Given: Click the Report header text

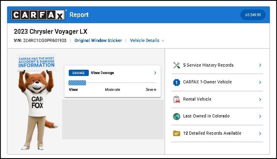Looking at the screenshot, I should click(x=79, y=15).
